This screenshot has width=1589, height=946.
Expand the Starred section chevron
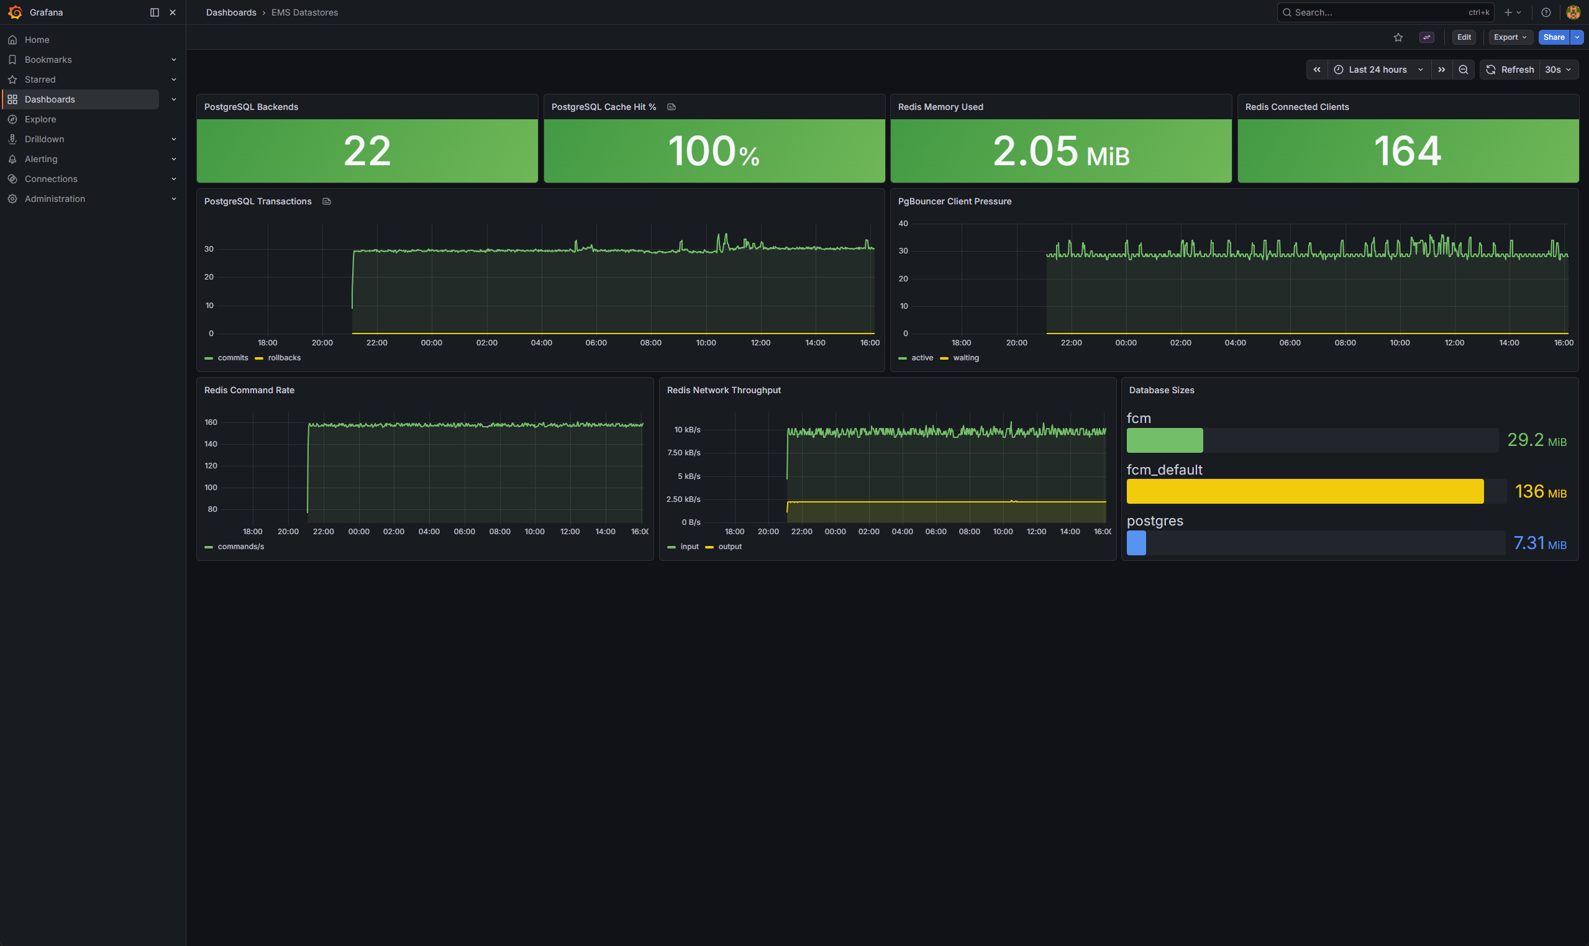pyautogui.click(x=174, y=80)
